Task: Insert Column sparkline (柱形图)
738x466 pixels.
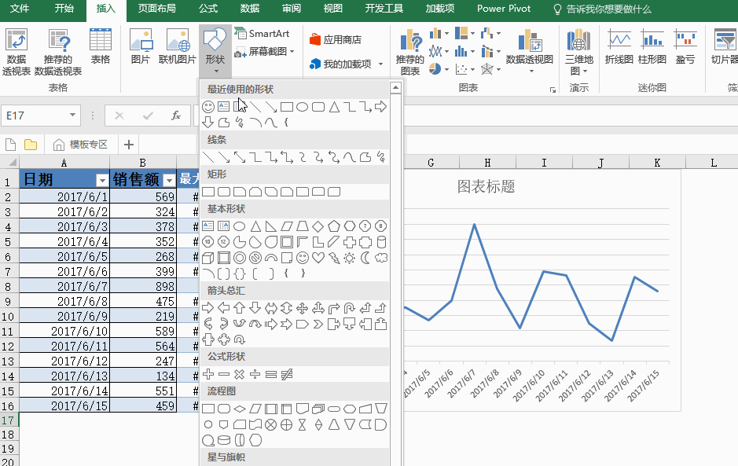Action: click(652, 46)
